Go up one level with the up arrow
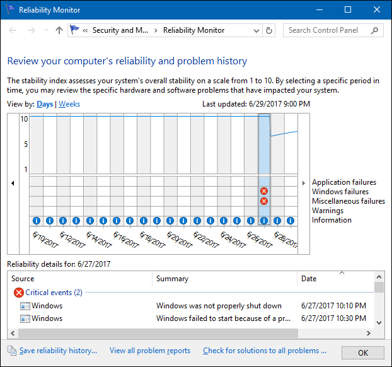The width and height of the screenshot is (392, 367). [x=59, y=30]
